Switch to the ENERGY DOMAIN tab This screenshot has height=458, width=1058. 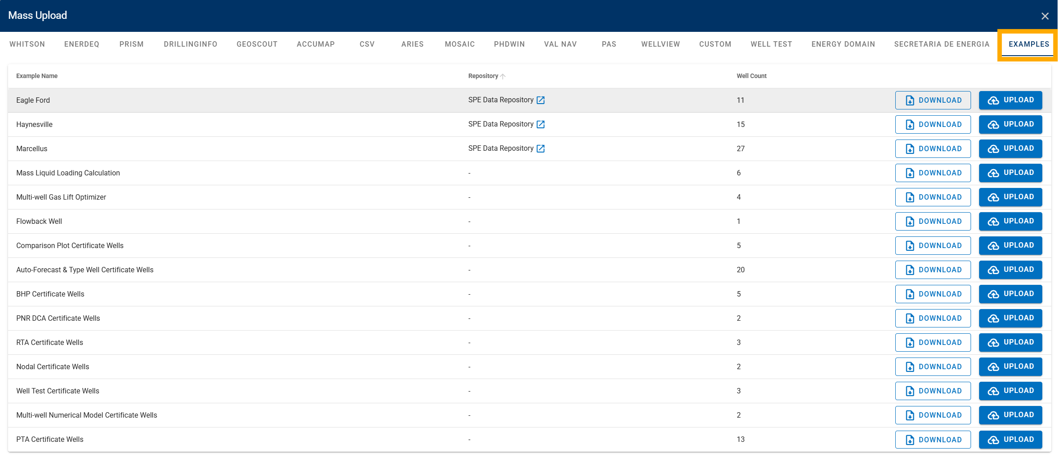[x=843, y=44]
